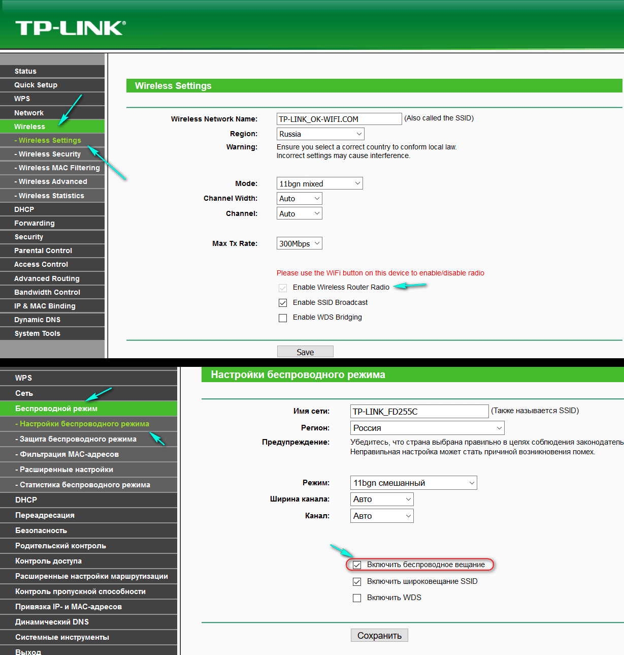624x655 pixels.
Task: Open the Region dropdown showing Russia
Action: (320, 134)
